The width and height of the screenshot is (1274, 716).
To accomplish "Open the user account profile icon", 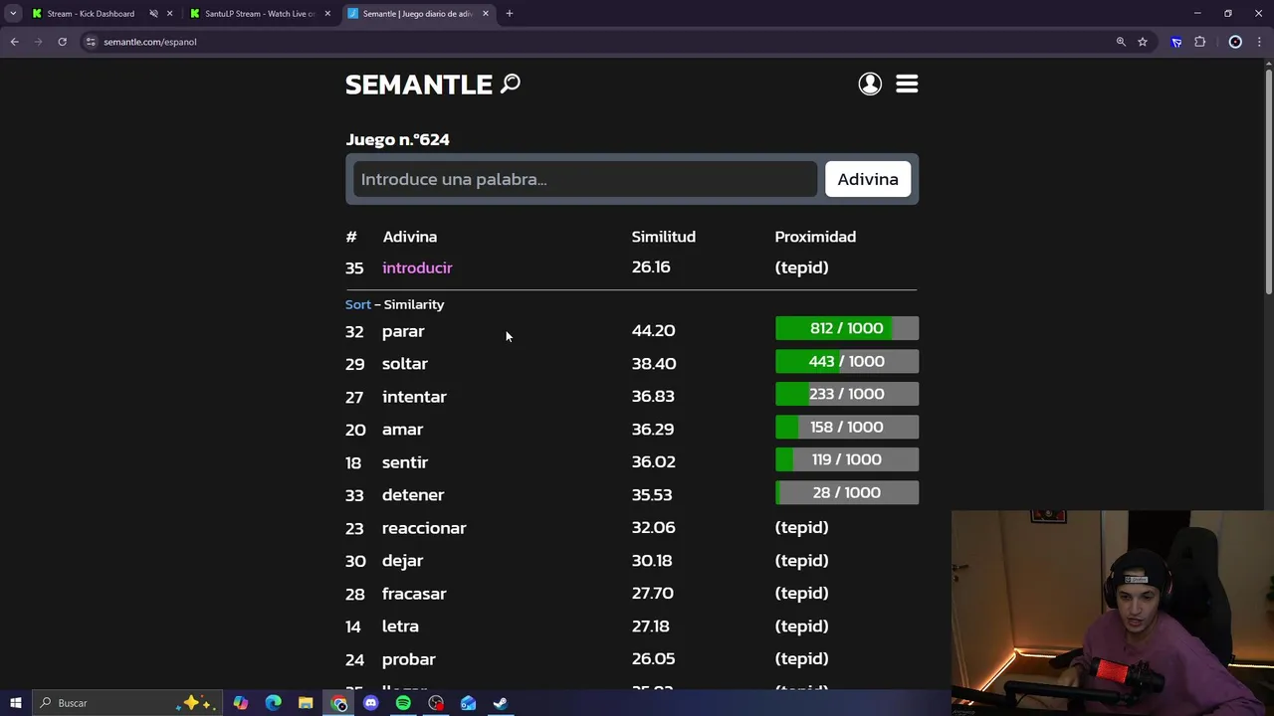I will pyautogui.click(x=870, y=84).
